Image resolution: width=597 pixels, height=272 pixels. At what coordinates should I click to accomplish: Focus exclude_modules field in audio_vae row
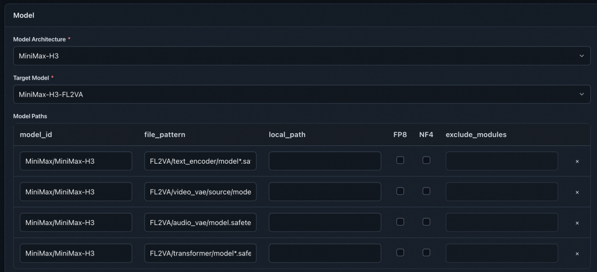coord(502,222)
